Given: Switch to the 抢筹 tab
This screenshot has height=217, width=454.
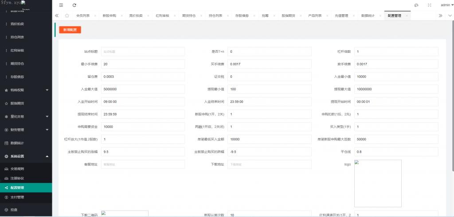Looking at the screenshot, I should pyautogui.click(x=265, y=15).
